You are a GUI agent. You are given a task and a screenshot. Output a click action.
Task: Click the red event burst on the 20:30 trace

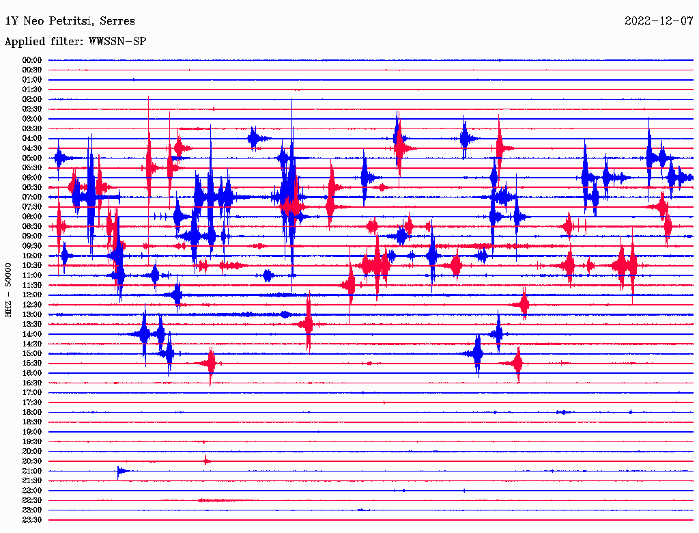tap(206, 461)
